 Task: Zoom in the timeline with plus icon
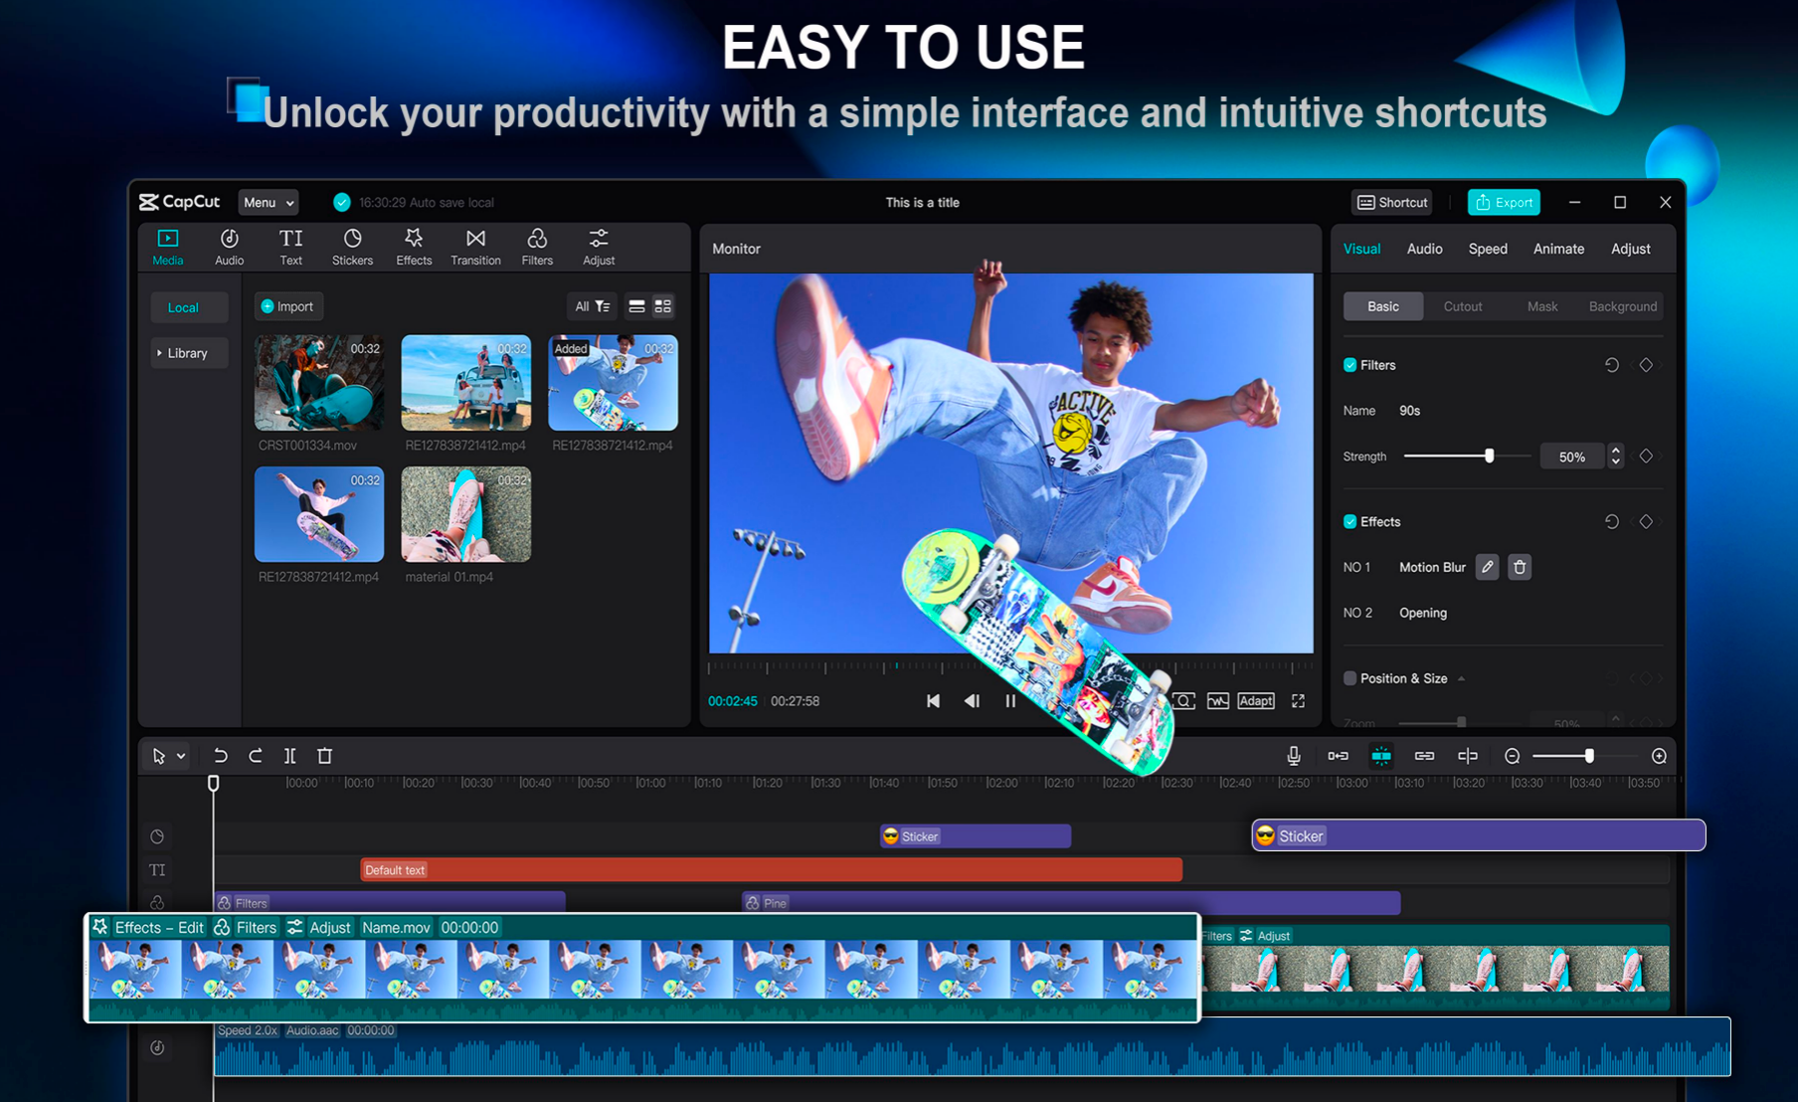click(x=1659, y=756)
